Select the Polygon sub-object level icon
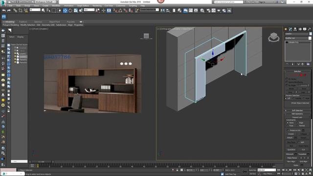The height and width of the screenshot is (176, 313). pos(301,75)
